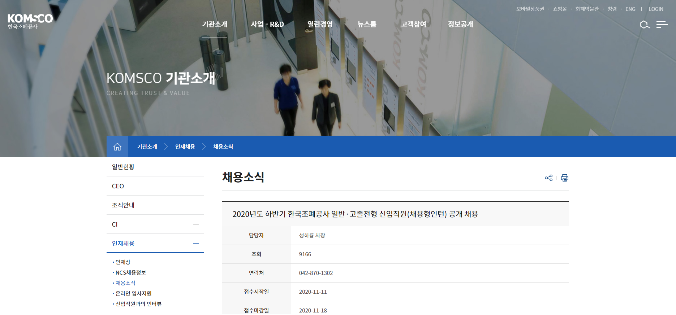
Task: Click 채용소식 in the breadcrumb
Action: coord(223,146)
